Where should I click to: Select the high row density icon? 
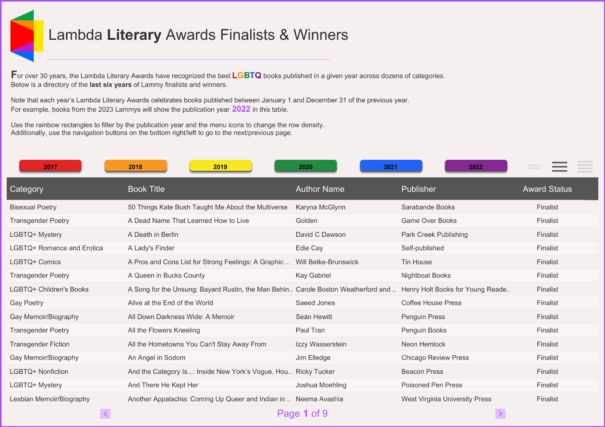[585, 166]
